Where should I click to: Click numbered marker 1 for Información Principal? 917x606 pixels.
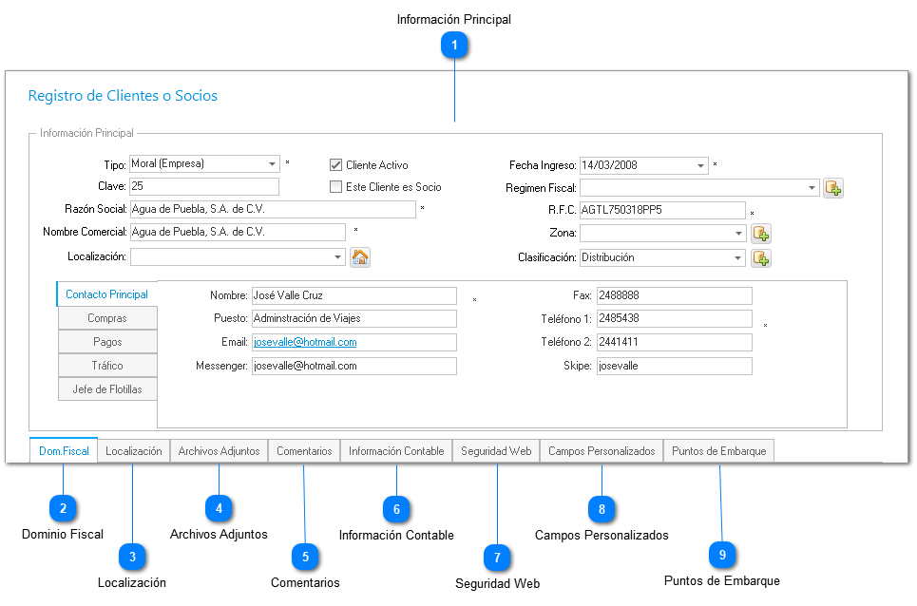454,45
